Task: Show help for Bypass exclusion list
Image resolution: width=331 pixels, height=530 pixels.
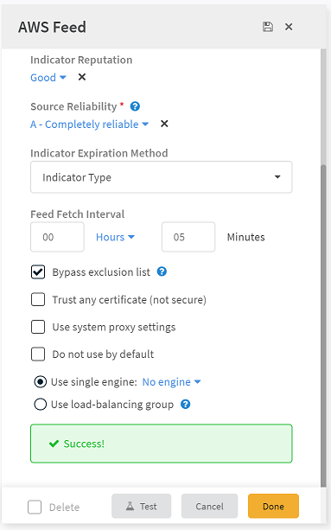Action: coord(162,271)
